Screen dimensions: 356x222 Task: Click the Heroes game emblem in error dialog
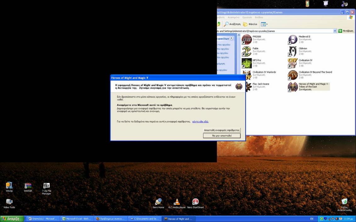pos(239,86)
